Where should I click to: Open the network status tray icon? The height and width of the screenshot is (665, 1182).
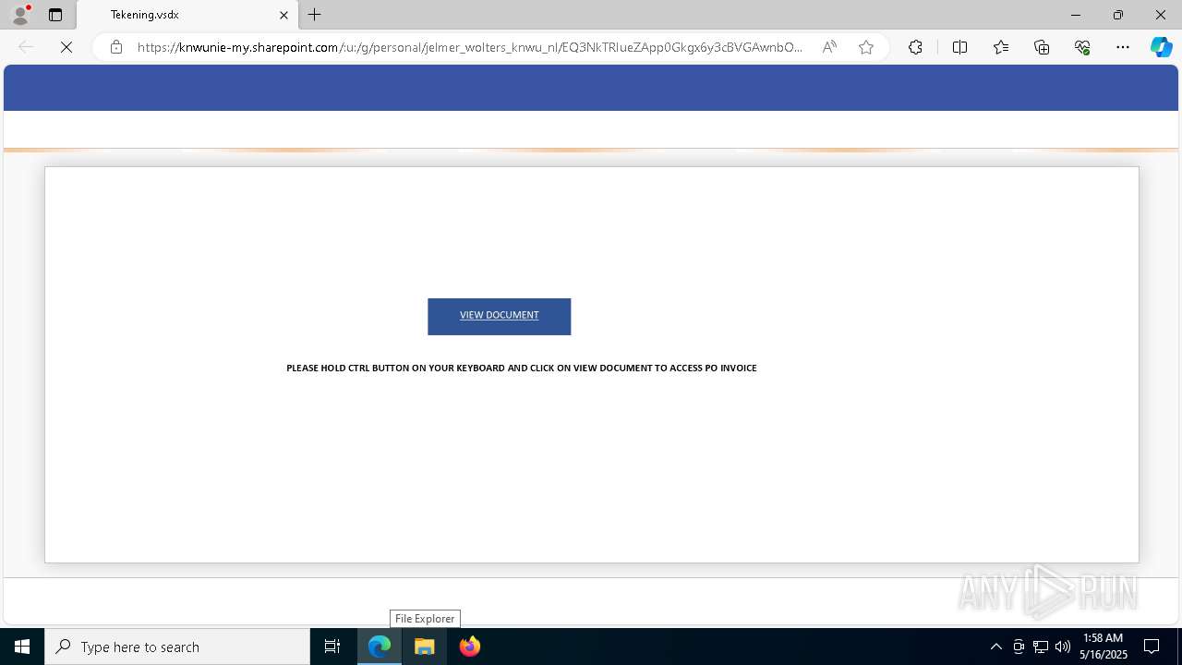(x=1041, y=647)
